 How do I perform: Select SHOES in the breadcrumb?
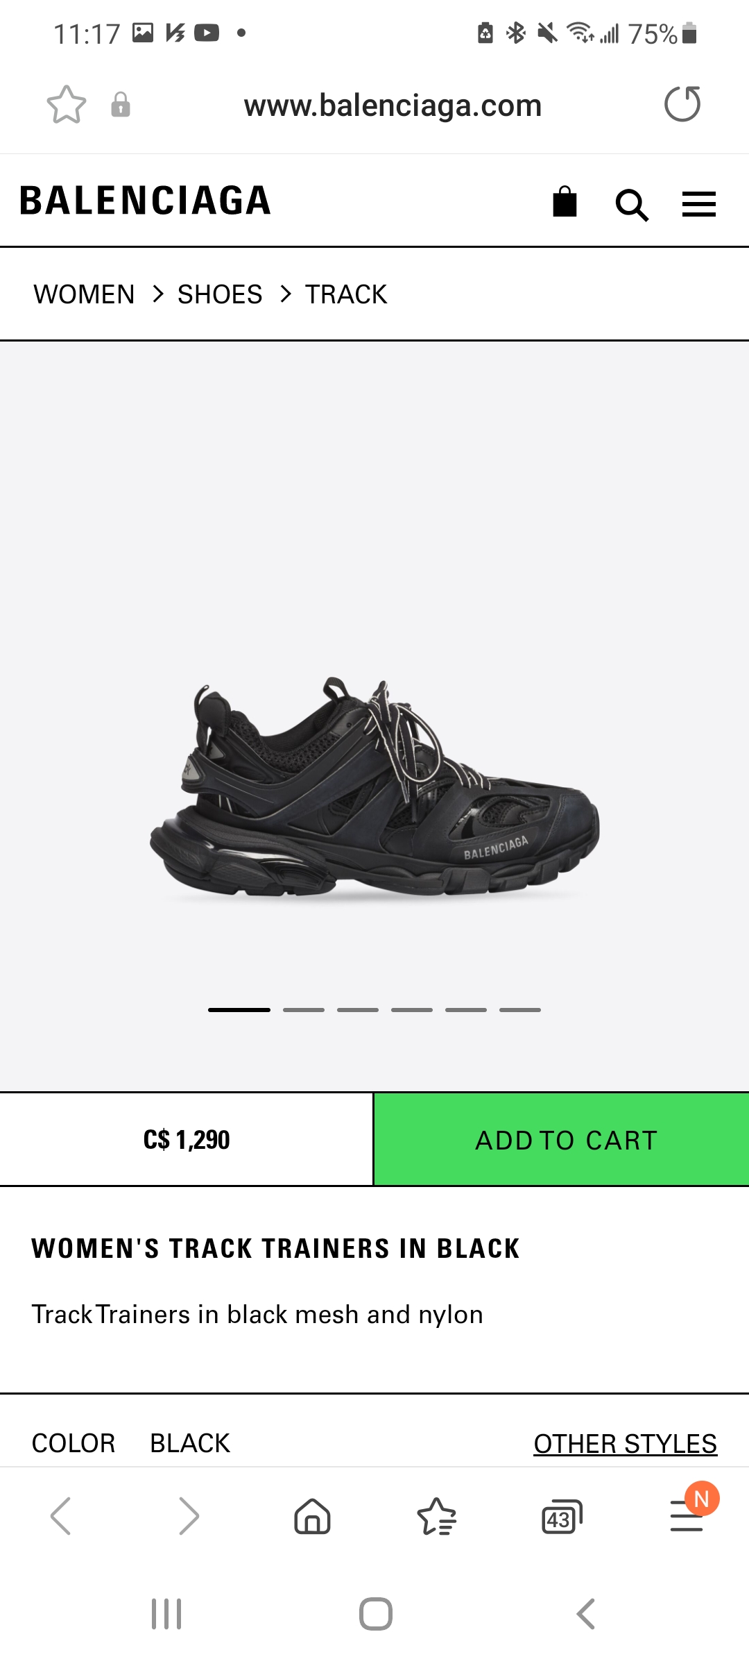[x=220, y=294]
